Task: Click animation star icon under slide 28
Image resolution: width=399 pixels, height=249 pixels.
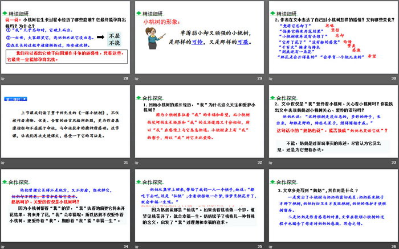Action: coord(3,78)
